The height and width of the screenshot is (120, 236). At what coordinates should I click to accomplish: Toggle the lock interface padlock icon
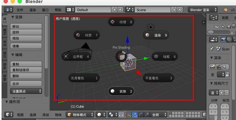pyautogui.click(x=227, y=74)
